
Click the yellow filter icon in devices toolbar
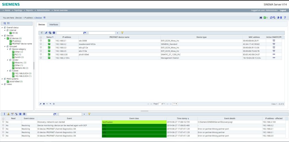coord(122,33)
